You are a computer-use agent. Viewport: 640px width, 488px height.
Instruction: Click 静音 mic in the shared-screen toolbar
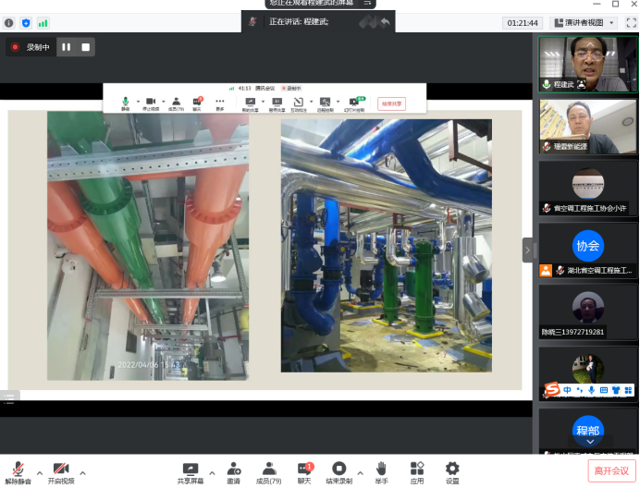click(x=125, y=104)
